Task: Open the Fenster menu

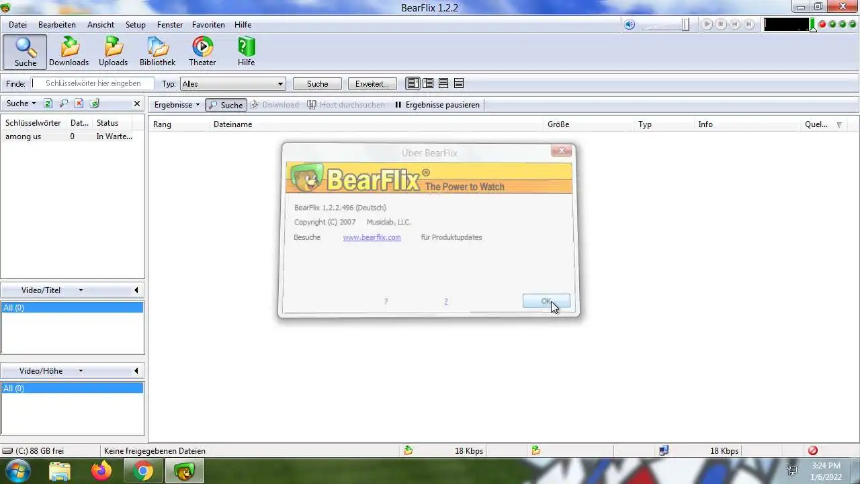Action: click(170, 25)
